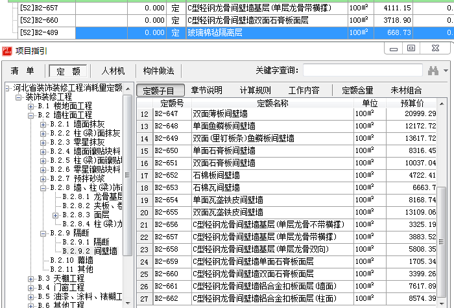Select B.2.11 其他 tree item
This screenshot has height=308, width=454.
(71, 269)
